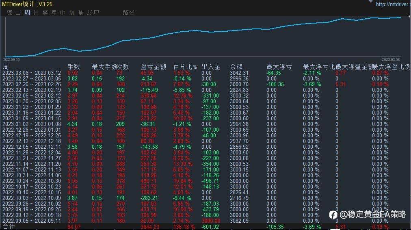Switch to the 年 yearly tab

pos(54,13)
